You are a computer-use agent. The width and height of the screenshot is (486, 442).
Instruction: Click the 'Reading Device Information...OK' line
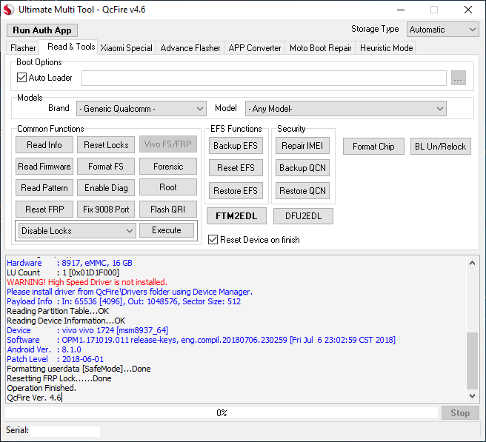(x=66, y=321)
